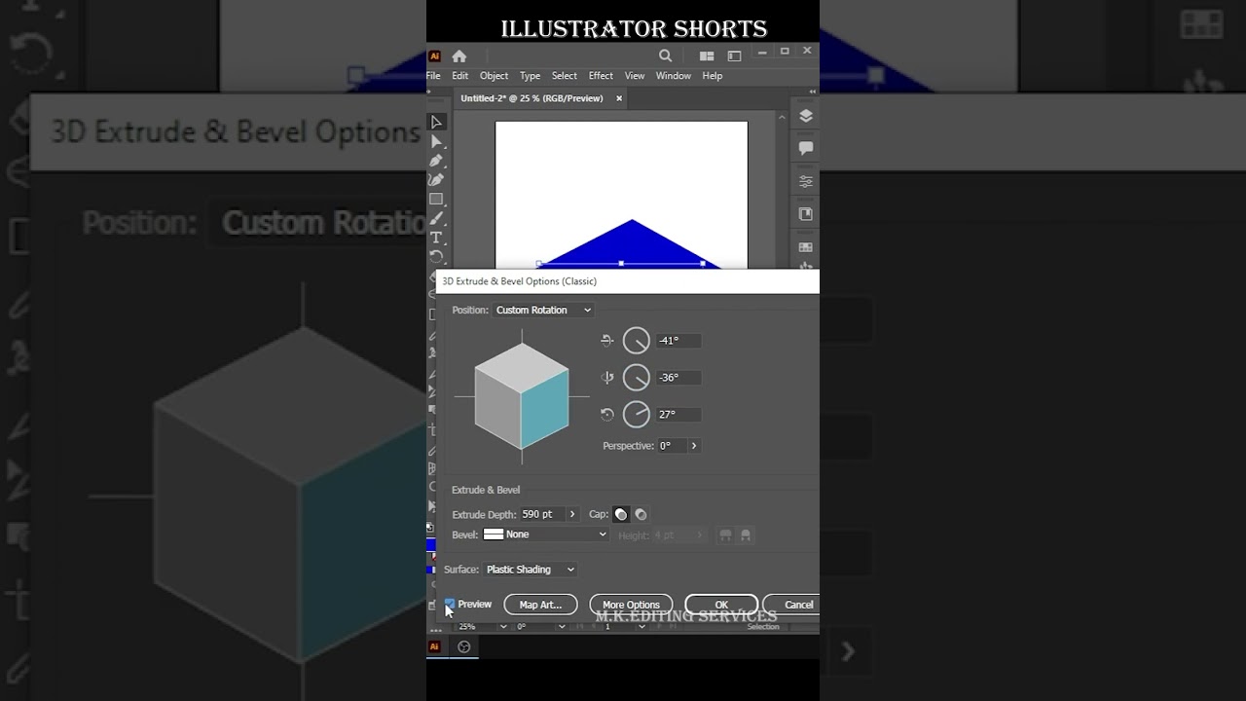This screenshot has width=1246, height=701.
Task: Click the More Options button
Action: click(x=631, y=605)
